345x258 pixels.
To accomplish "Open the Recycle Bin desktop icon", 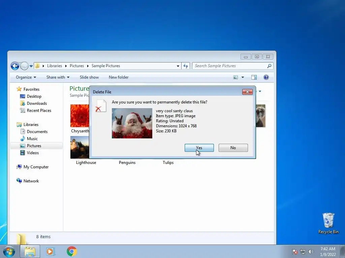I will 328,223.
